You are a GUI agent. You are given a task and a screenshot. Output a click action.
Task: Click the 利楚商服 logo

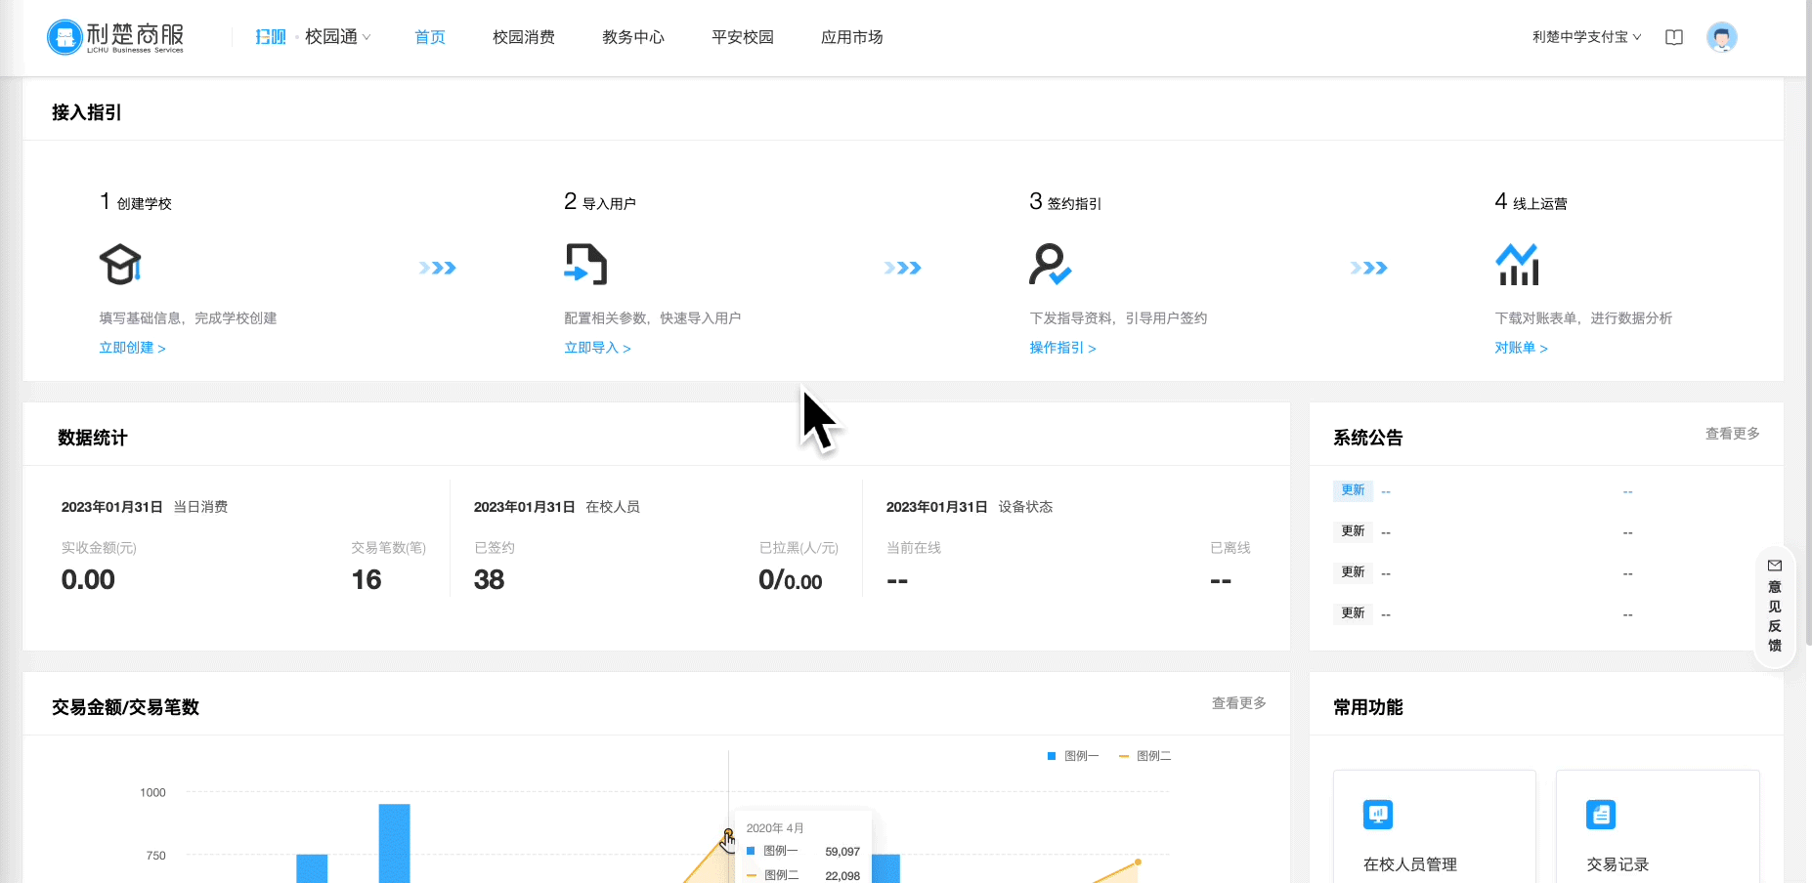115,37
